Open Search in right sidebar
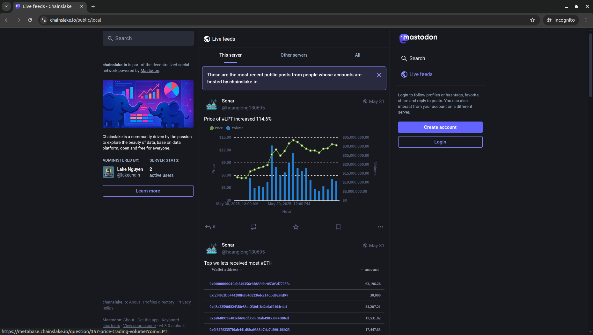 pos(417,59)
